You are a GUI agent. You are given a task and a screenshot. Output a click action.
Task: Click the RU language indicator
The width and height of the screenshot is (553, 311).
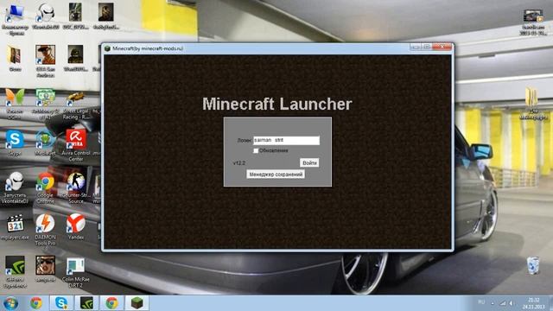point(481,302)
